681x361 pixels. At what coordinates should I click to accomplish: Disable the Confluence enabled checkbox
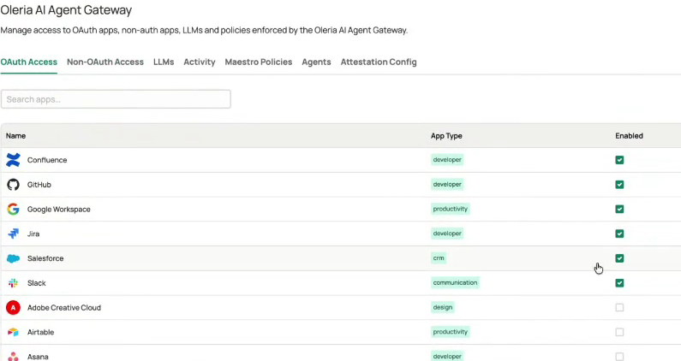(619, 160)
